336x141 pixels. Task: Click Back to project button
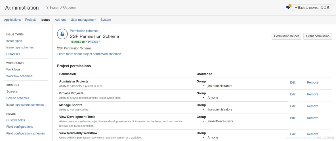[x=312, y=7]
